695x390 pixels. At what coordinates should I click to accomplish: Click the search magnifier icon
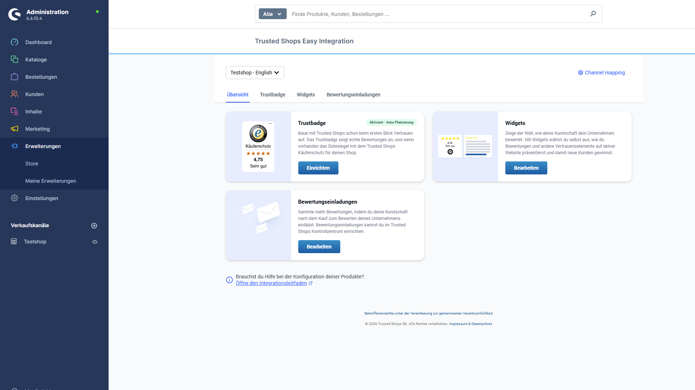(x=593, y=14)
